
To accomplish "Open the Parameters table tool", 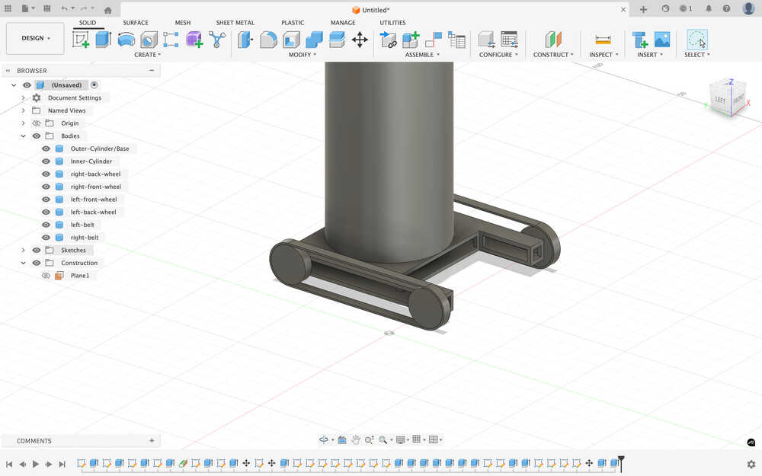I will point(509,40).
